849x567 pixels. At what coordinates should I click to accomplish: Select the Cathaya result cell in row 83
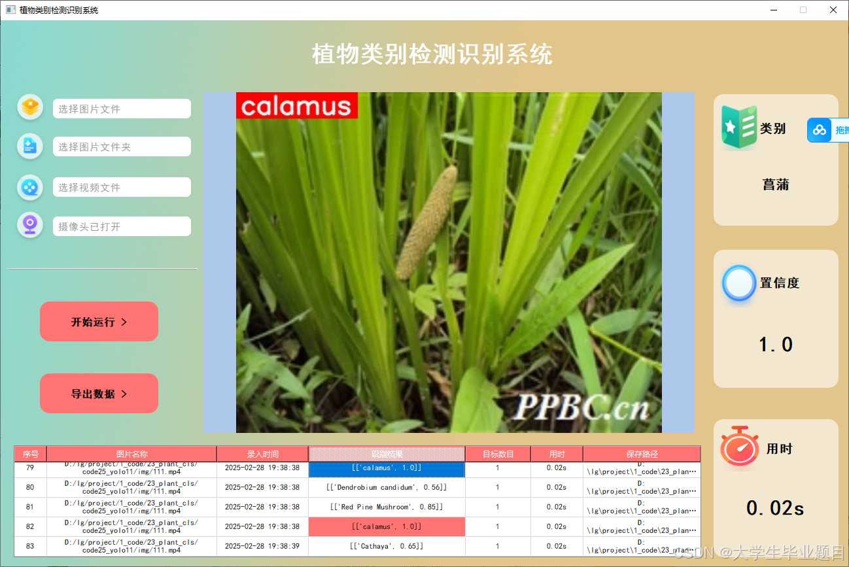click(386, 546)
